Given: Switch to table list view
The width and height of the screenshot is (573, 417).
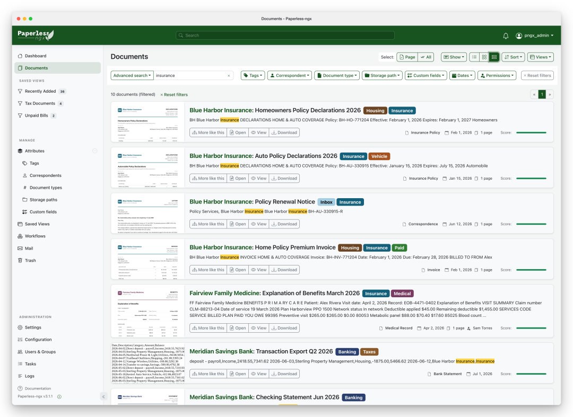Looking at the screenshot, I should [x=474, y=57].
